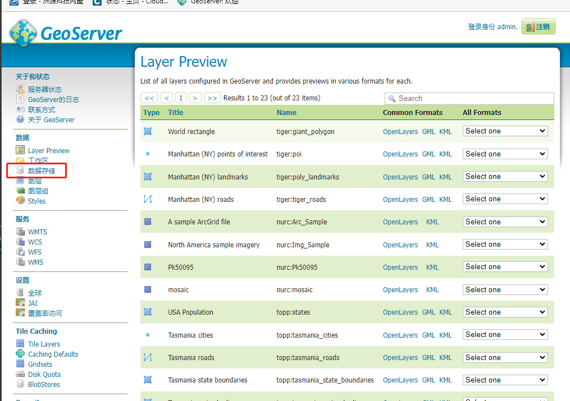Click the GeoServer globe logo
The height and width of the screenshot is (401, 570).
click(x=22, y=33)
